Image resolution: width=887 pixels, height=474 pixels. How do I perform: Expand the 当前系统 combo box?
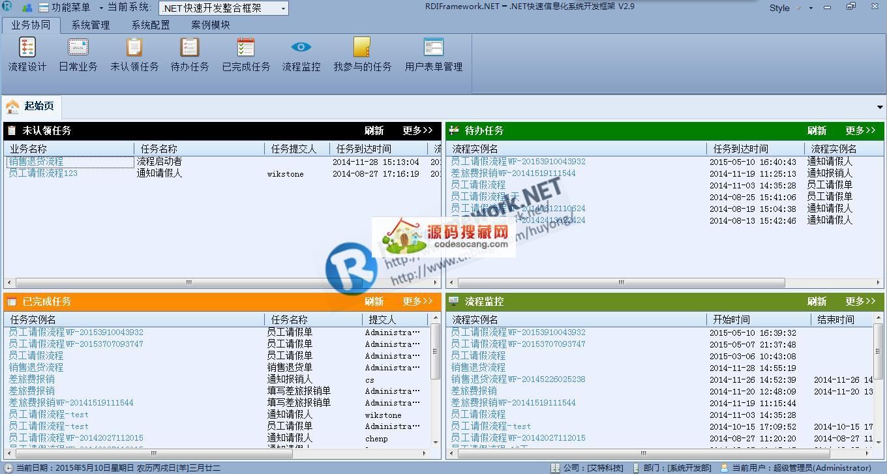click(283, 8)
